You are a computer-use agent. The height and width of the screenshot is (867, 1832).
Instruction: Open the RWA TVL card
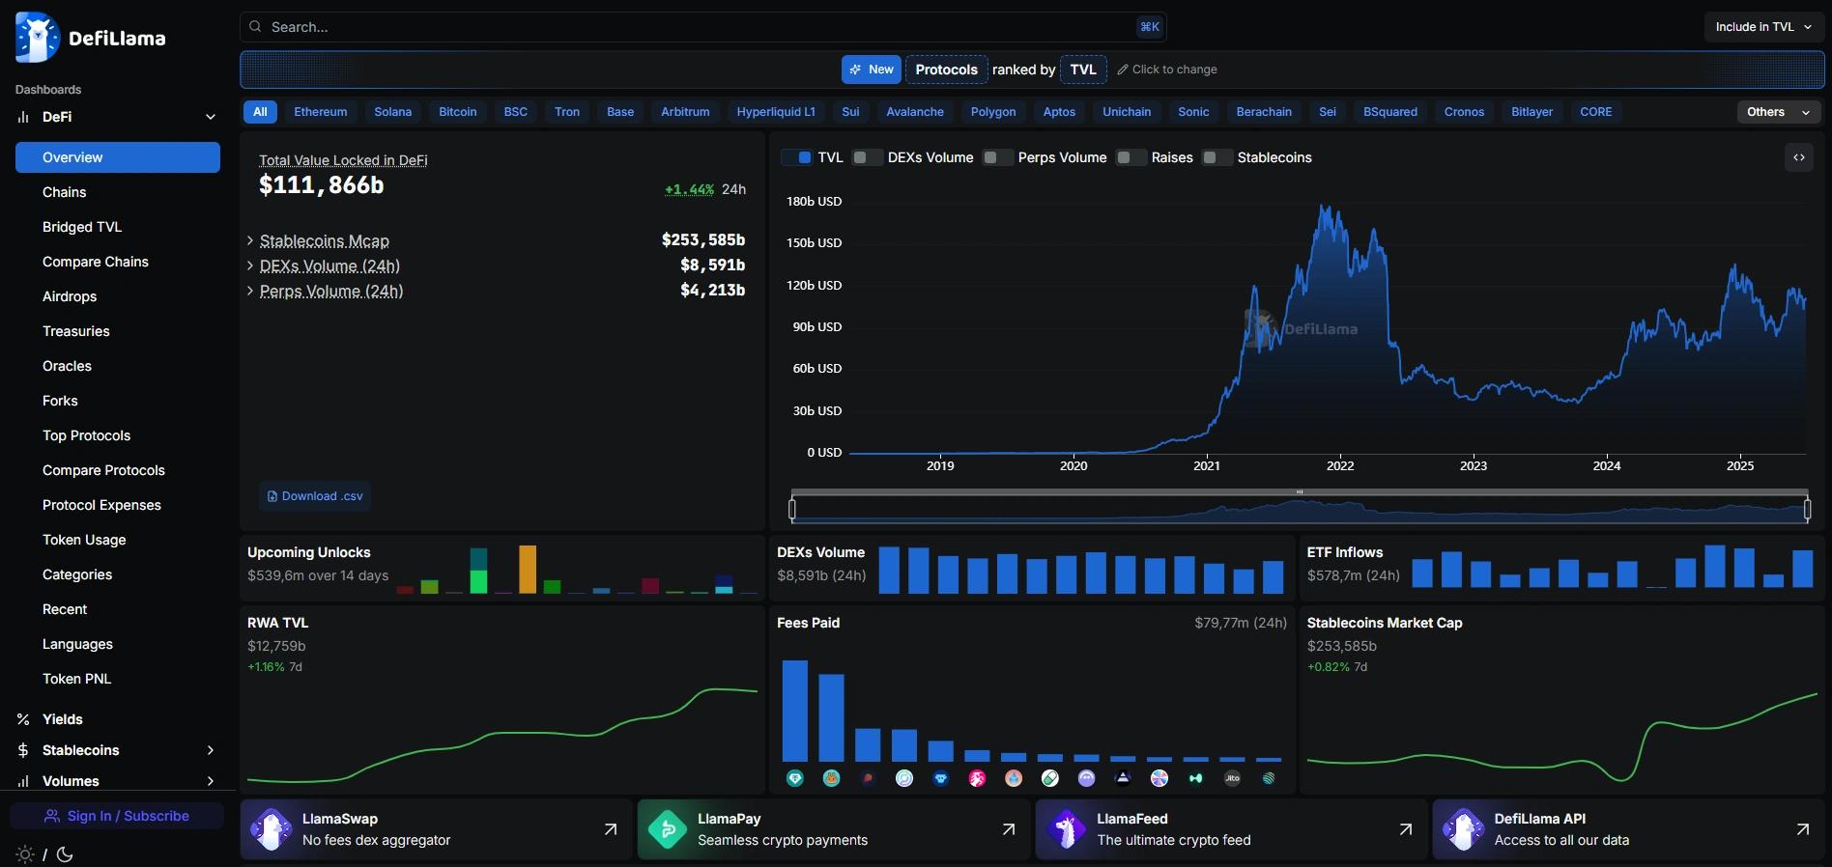(502, 700)
